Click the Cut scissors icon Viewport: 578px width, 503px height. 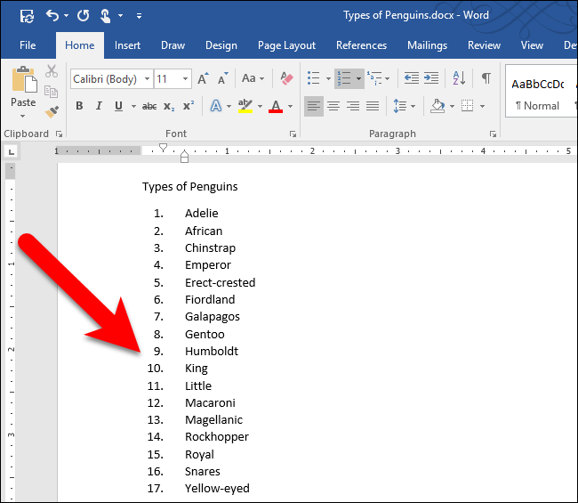click(52, 71)
